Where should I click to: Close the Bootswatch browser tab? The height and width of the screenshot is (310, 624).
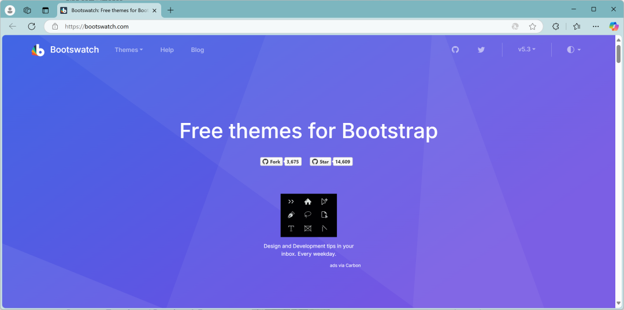[x=154, y=10]
